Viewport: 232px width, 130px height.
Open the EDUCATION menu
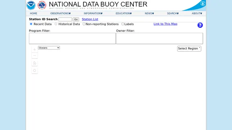click(x=124, y=13)
